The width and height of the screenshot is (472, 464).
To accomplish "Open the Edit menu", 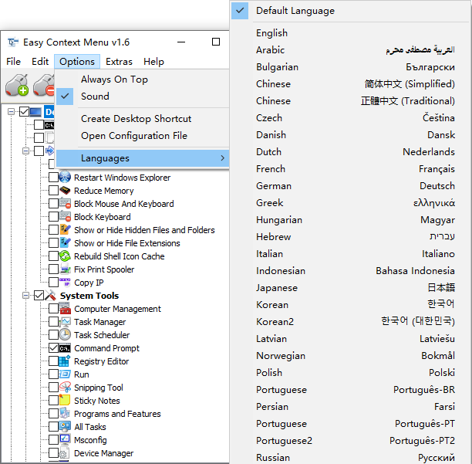I will point(40,62).
